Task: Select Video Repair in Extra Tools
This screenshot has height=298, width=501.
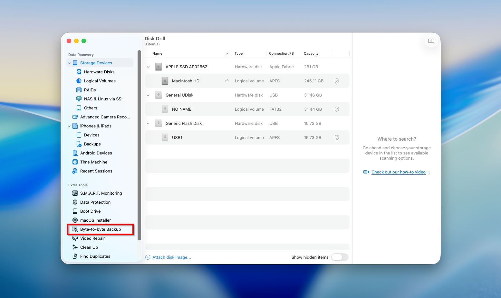Action: 92,238
